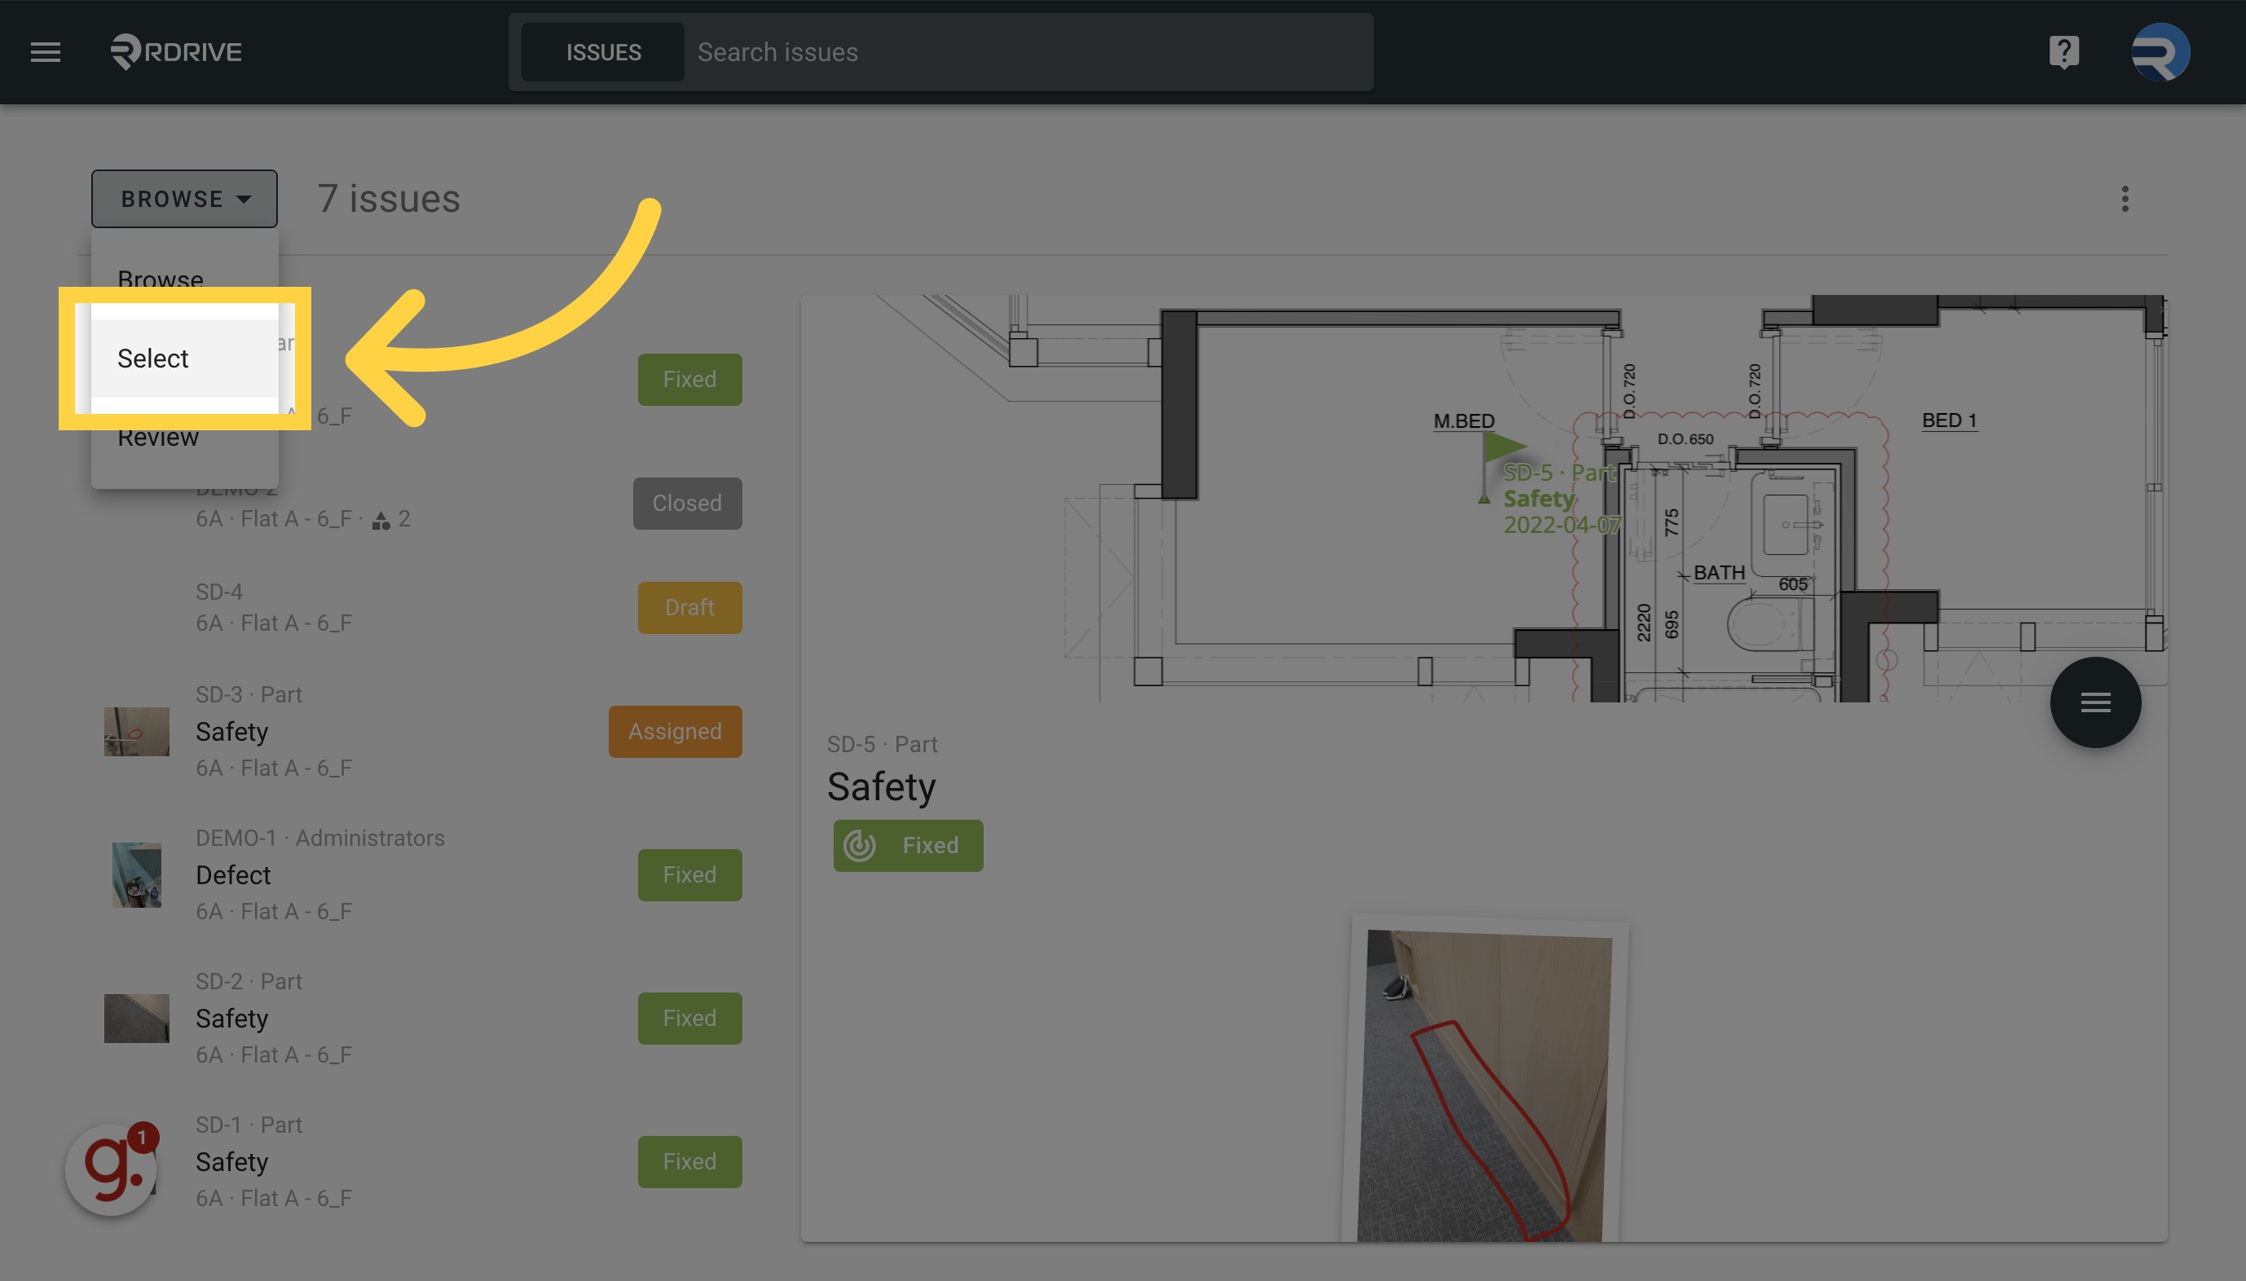
Task: Click the SD-5 · Part label in detail pane
Action: coord(883,744)
